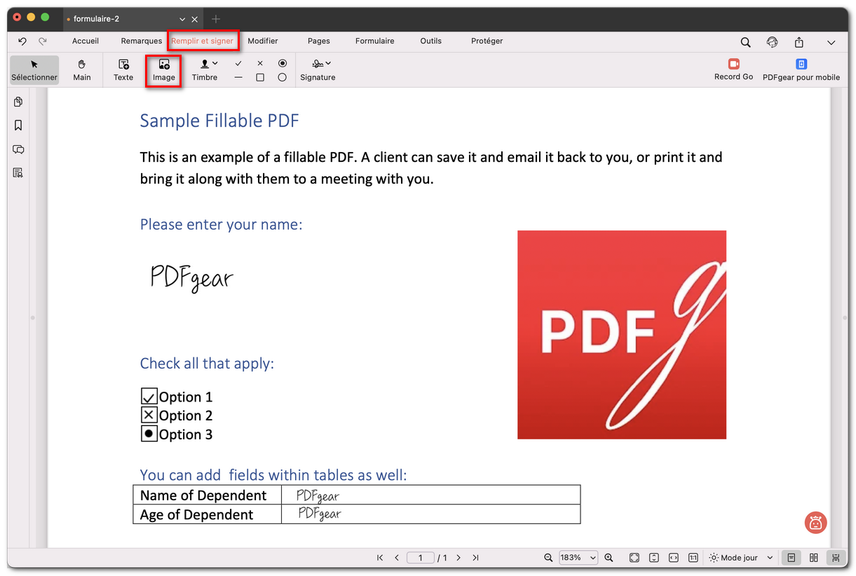Undo the last action
The width and height of the screenshot is (856, 576).
(x=22, y=41)
